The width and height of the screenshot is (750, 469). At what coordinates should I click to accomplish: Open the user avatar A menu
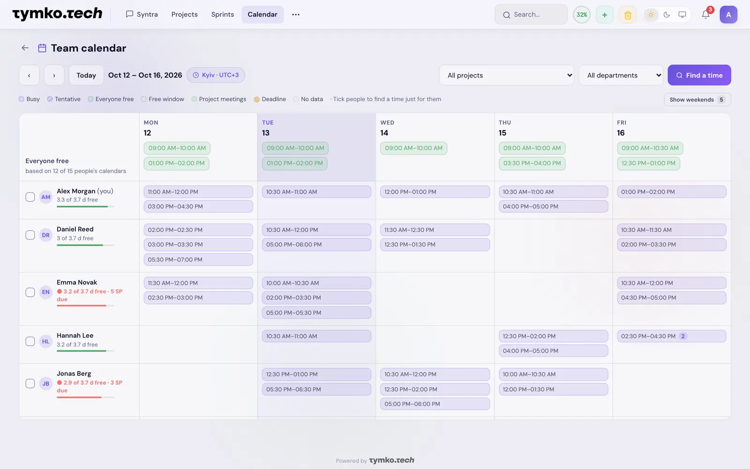click(728, 15)
